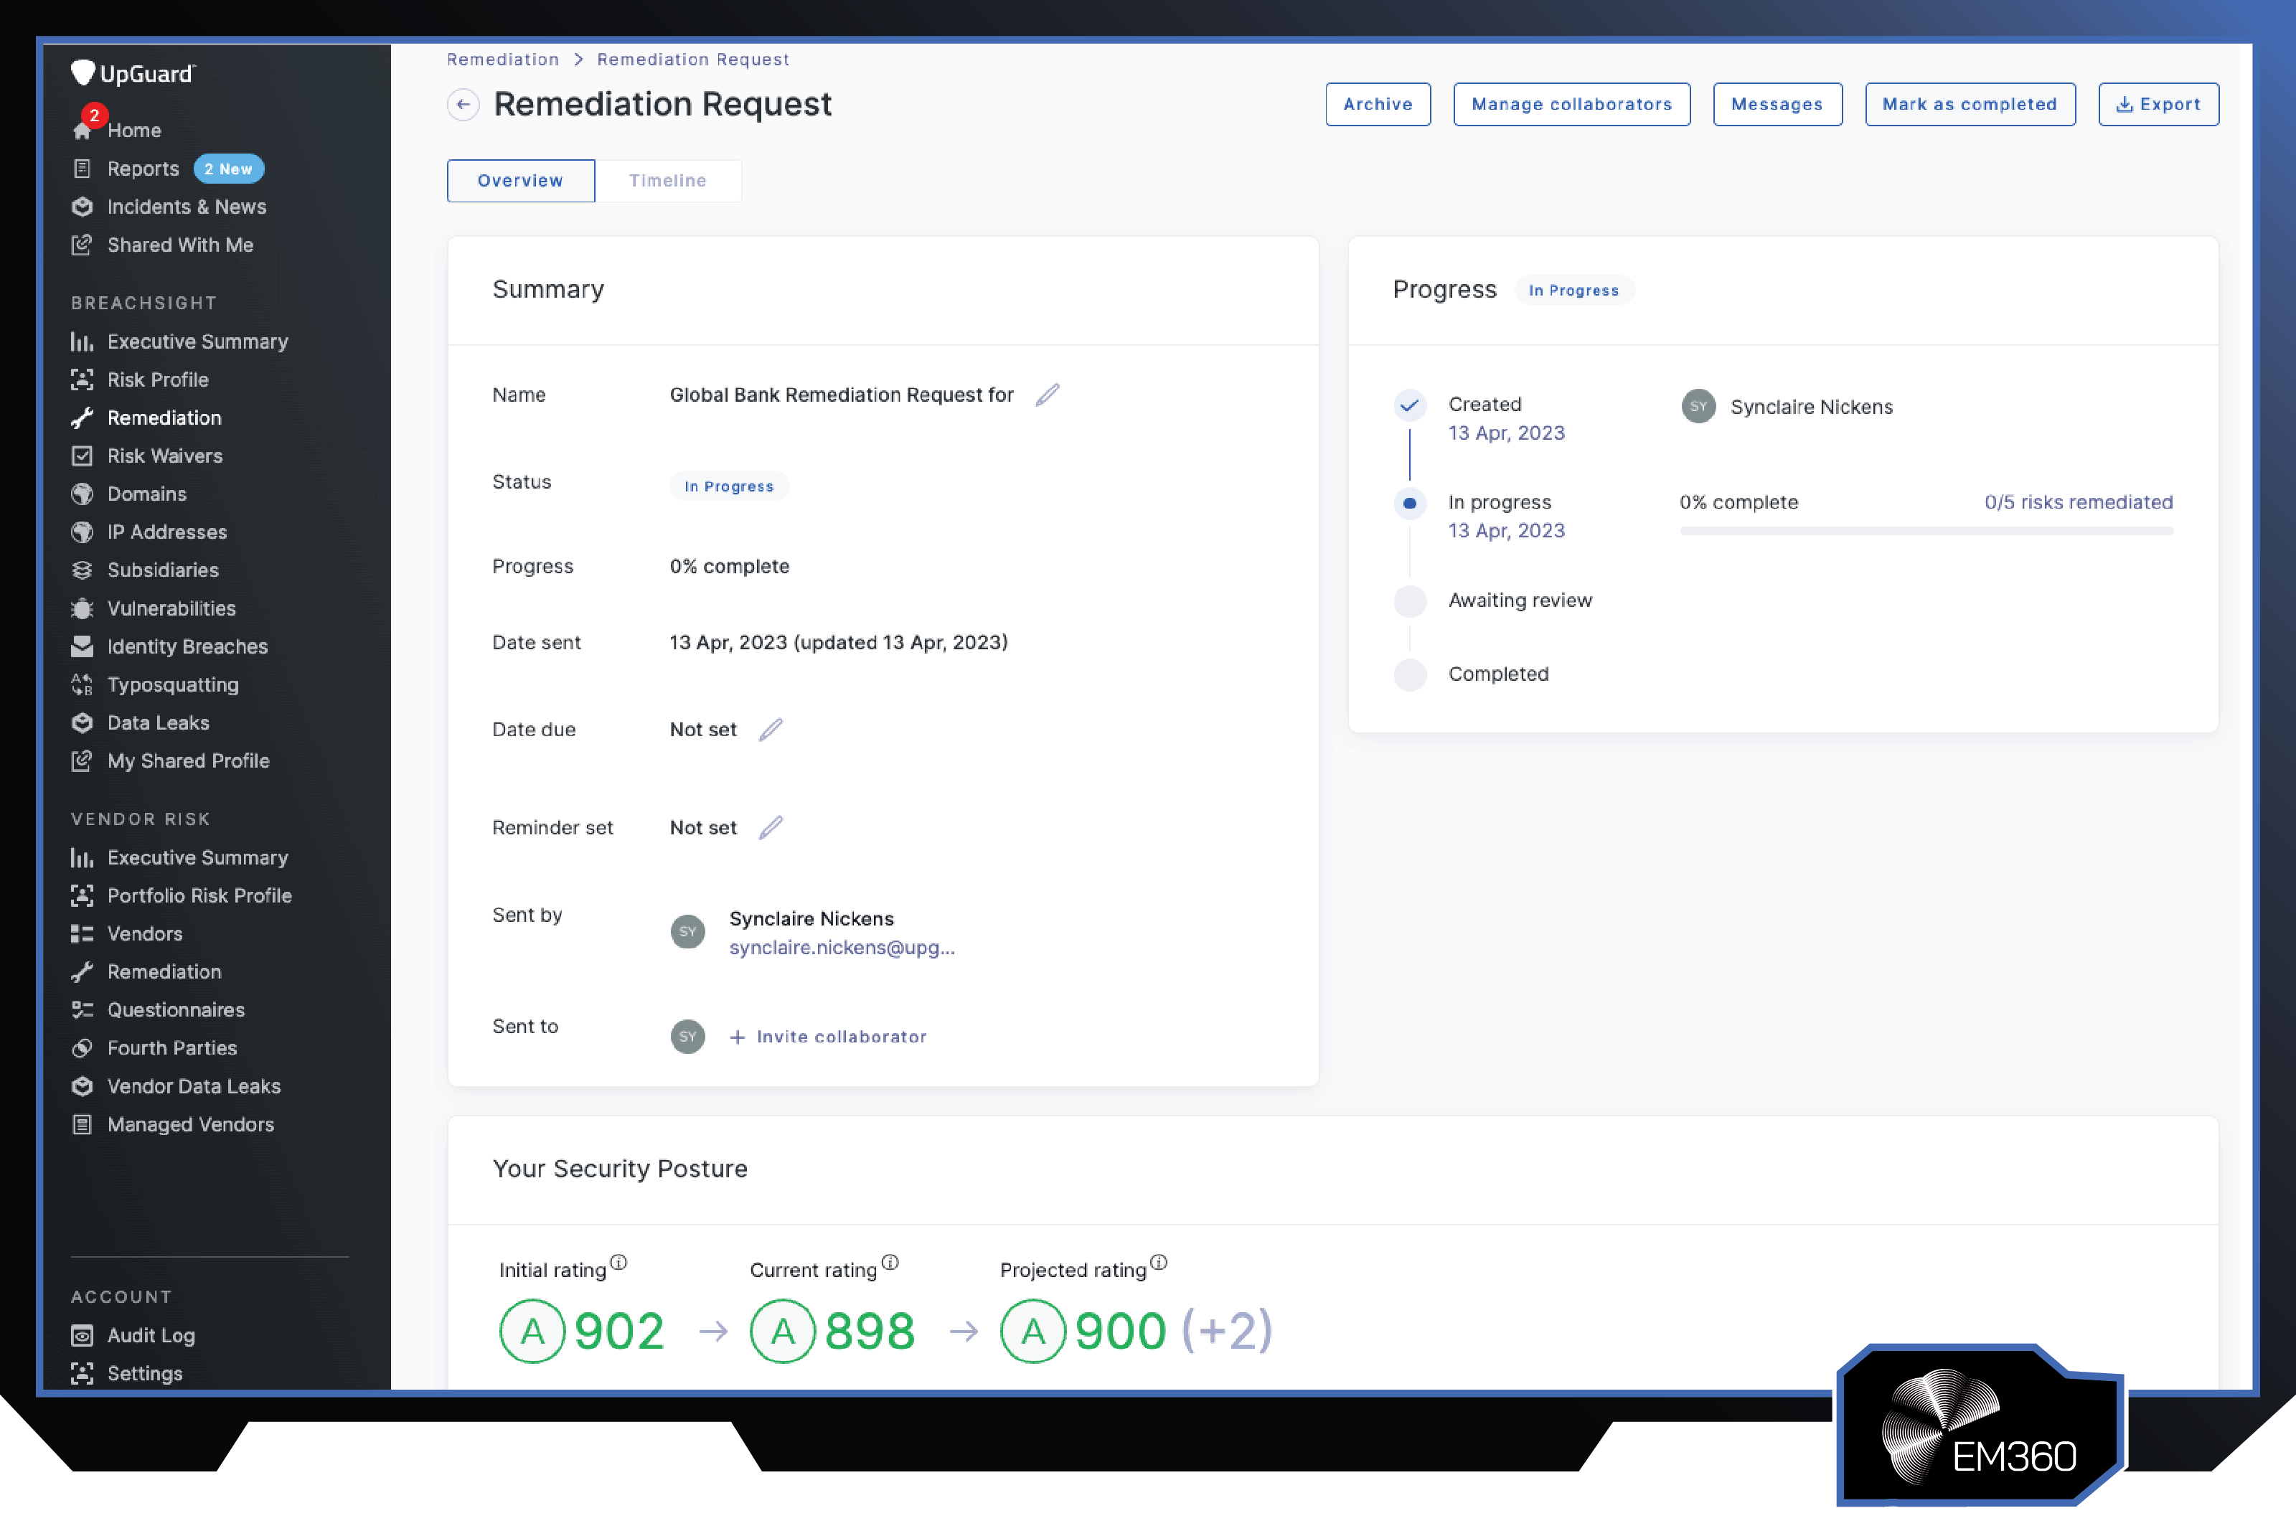Click the Domains globe icon
The image size is (2296, 1531).
point(82,494)
